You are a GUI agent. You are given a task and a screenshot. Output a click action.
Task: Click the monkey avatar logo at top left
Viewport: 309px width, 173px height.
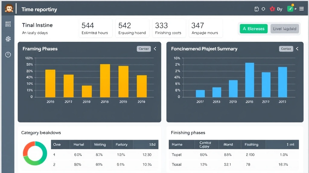pos(9,8)
